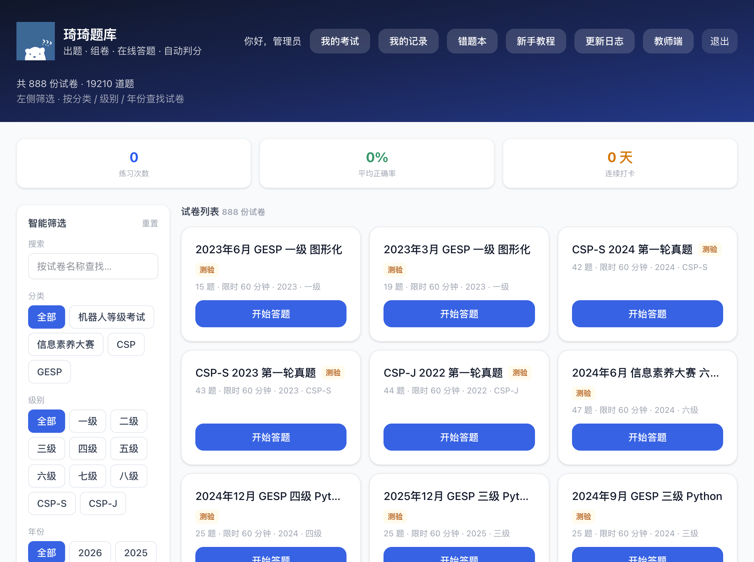Select the 全部 category filter under 分类
The width and height of the screenshot is (754, 562).
[47, 317]
